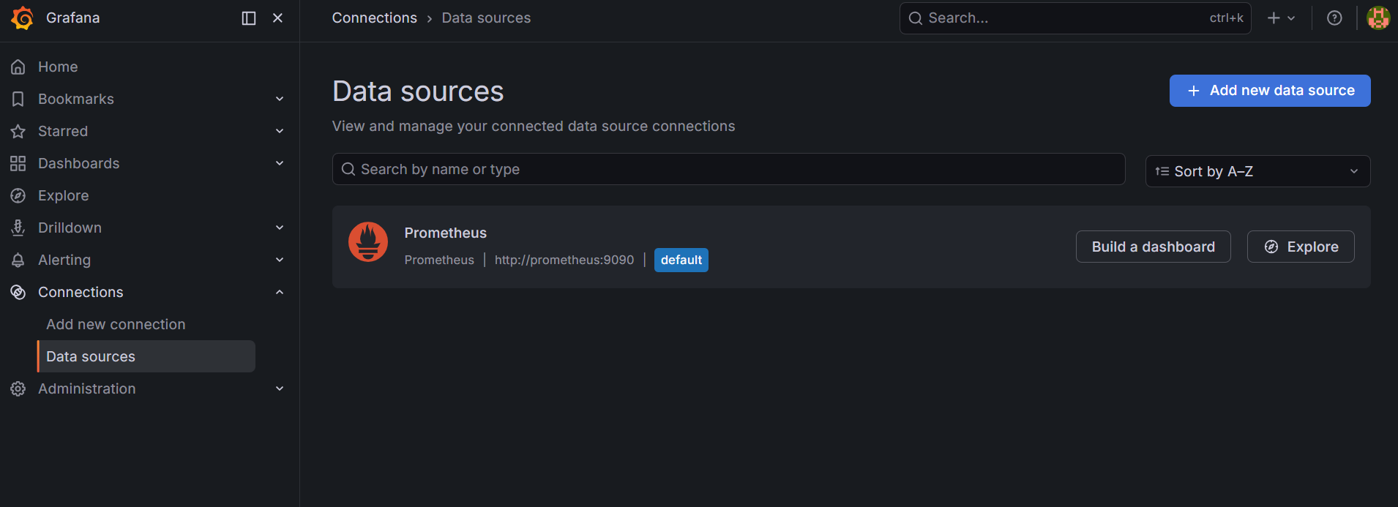The height and width of the screenshot is (507, 1398).
Task: Close the navigation menu
Action: 277,18
